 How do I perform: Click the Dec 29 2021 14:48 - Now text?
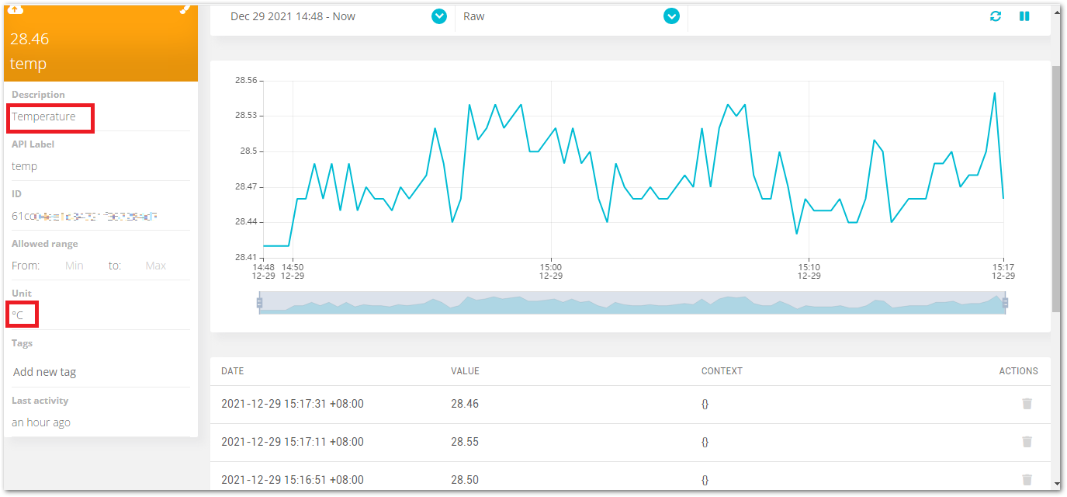point(293,16)
